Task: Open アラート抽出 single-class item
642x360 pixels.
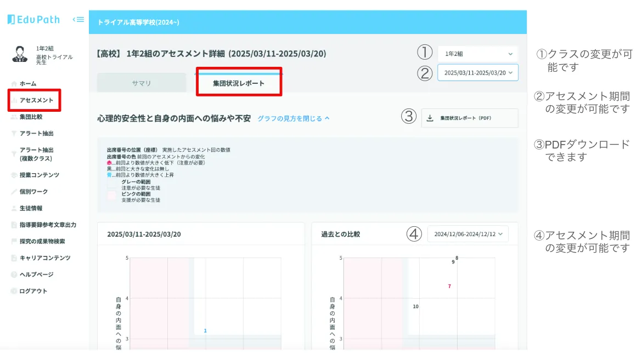Action: pos(36,133)
